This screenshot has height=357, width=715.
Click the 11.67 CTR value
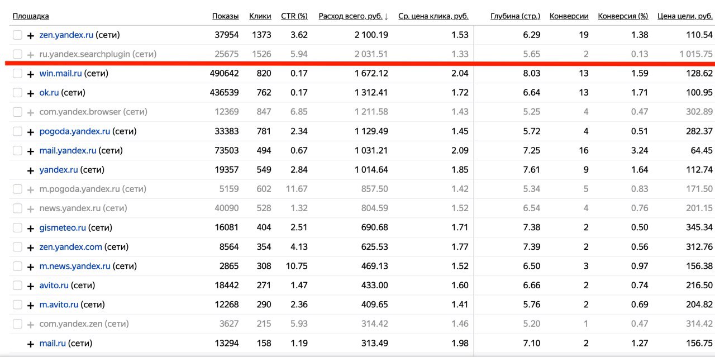pos(297,189)
